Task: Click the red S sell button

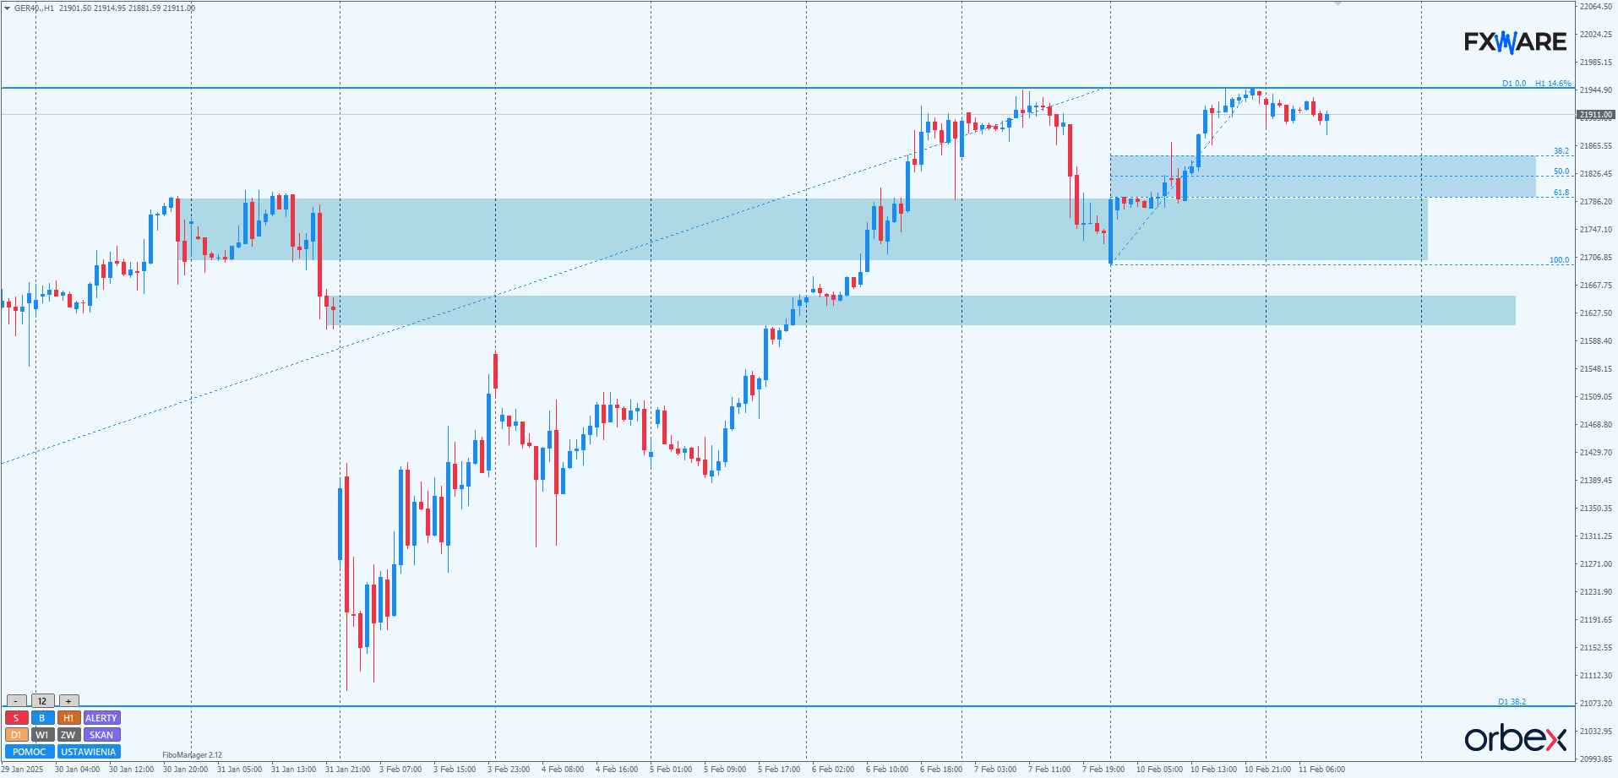Action: [x=16, y=718]
